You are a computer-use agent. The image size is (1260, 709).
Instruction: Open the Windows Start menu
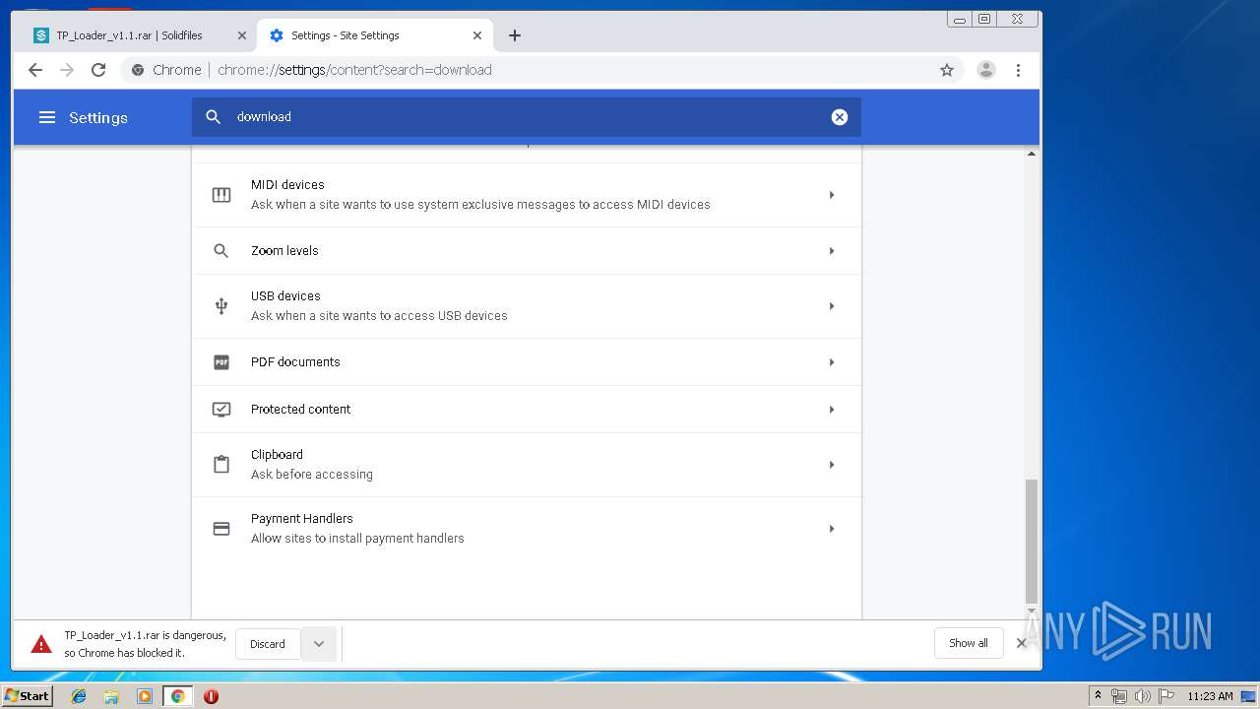coord(27,696)
